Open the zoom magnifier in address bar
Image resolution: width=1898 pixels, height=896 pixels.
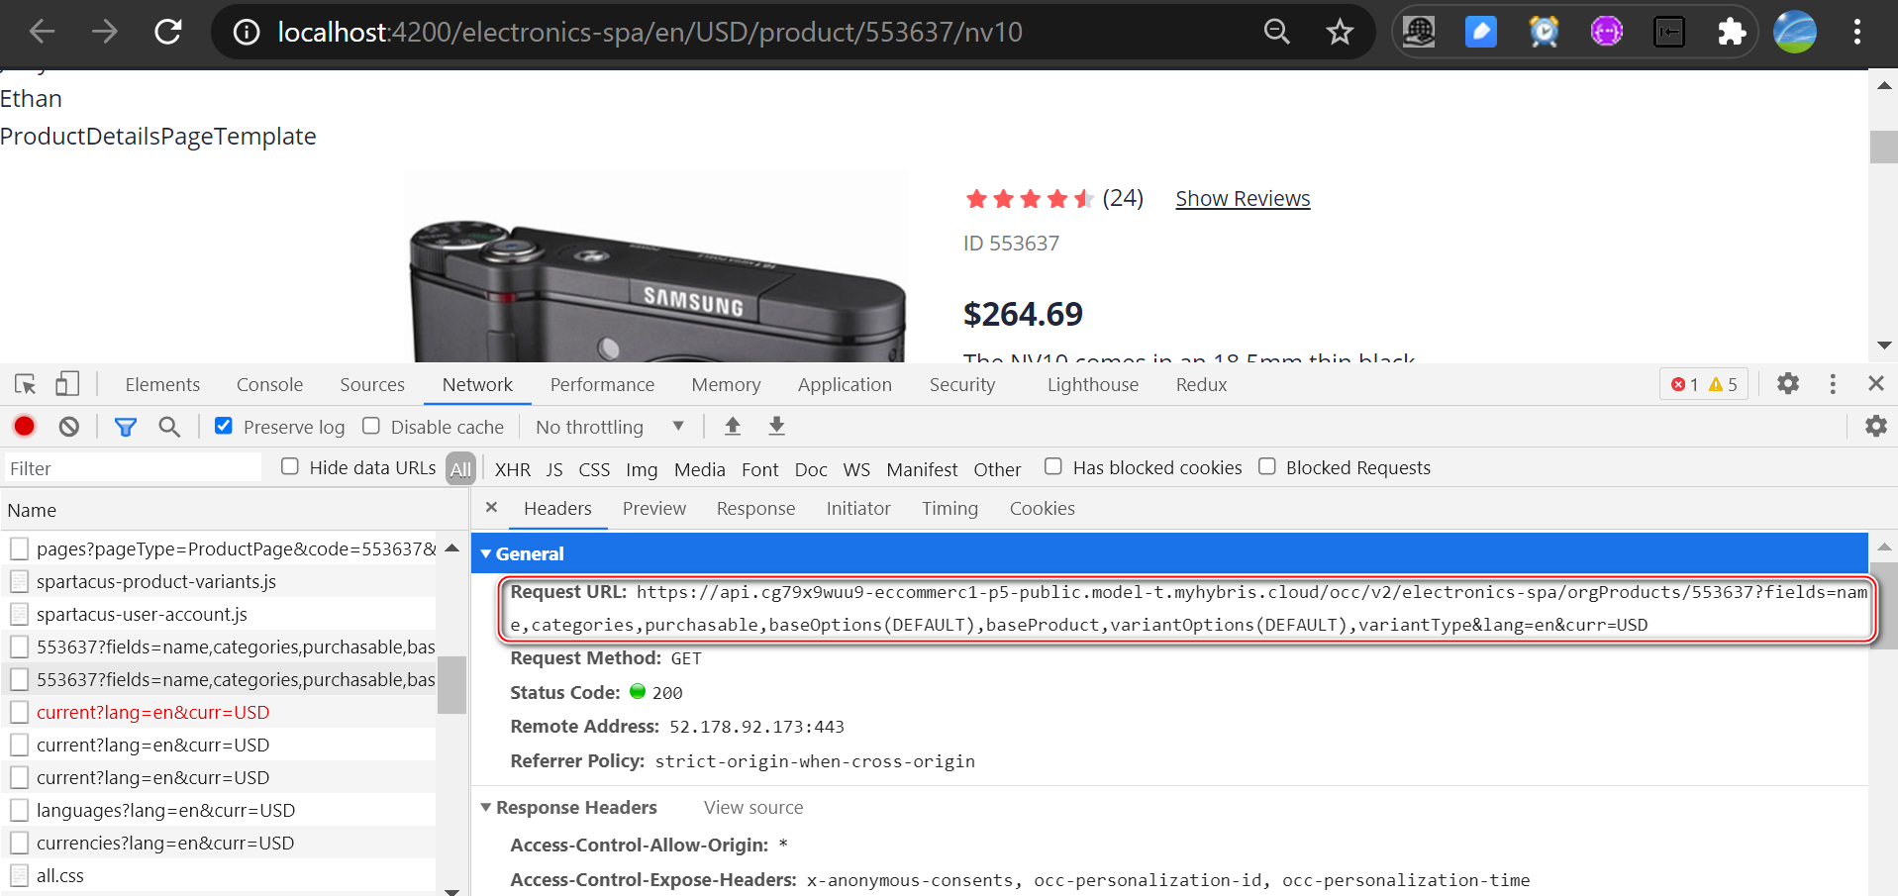[1277, 32]
